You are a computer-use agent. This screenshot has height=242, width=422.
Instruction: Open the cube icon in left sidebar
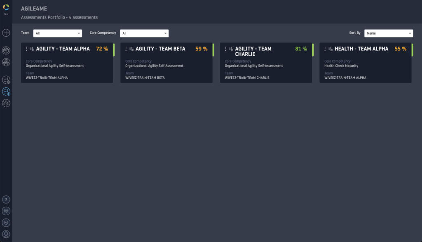(6, 50)
